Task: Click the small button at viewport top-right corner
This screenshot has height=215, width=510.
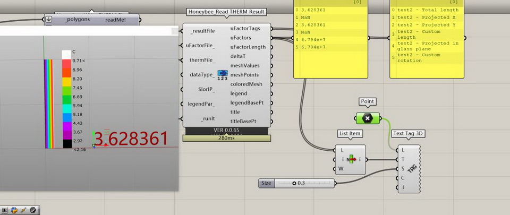Action: click(174, 31)
